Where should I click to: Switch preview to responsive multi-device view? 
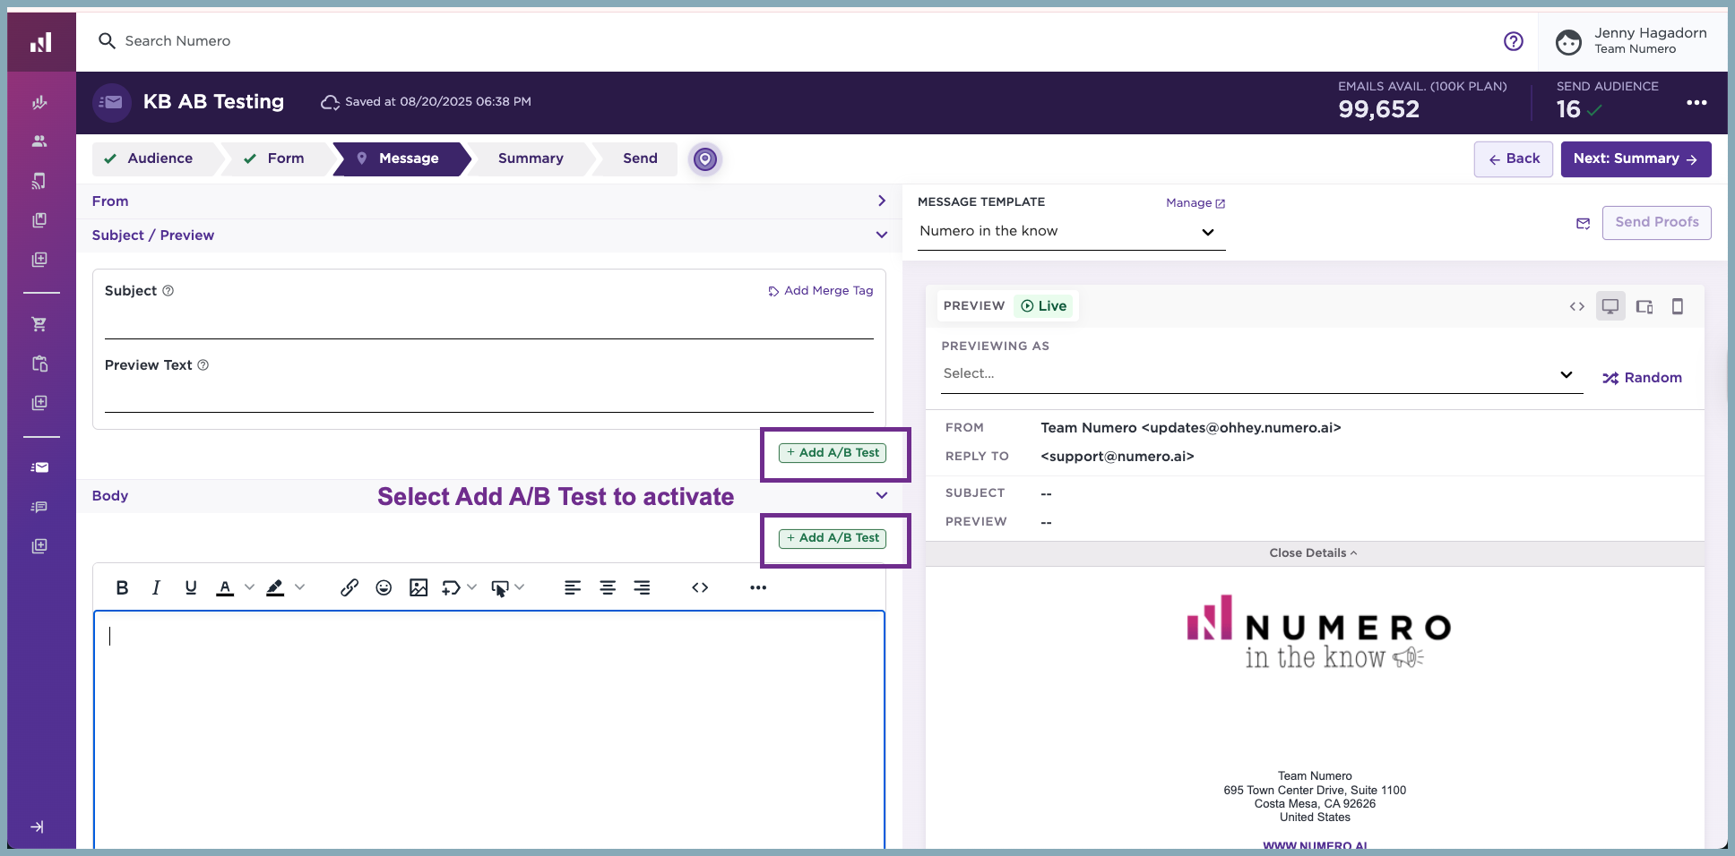[1644, 306]
